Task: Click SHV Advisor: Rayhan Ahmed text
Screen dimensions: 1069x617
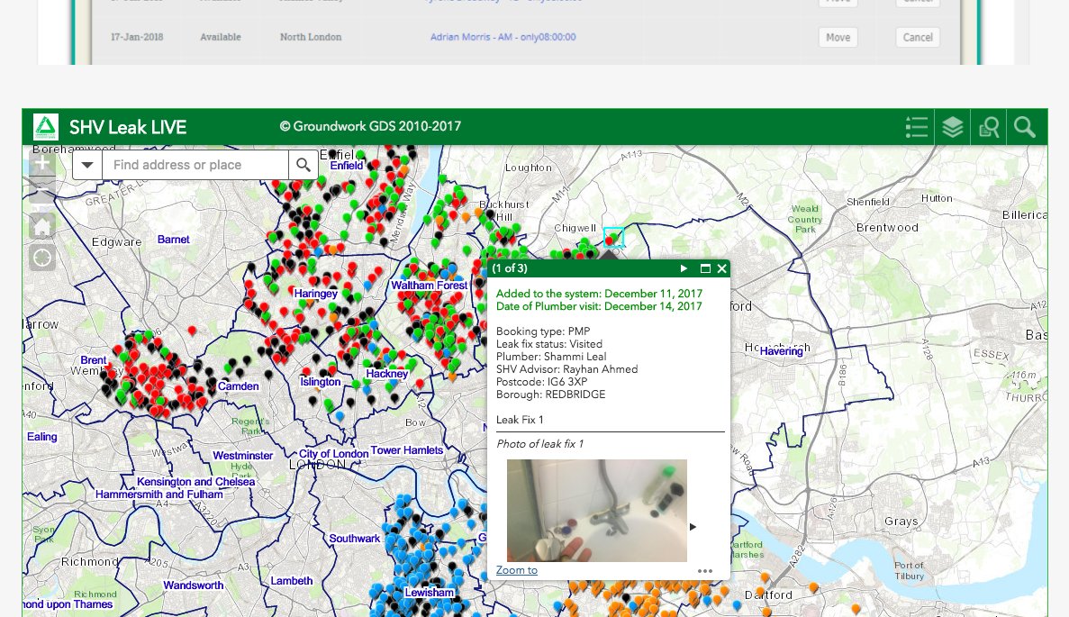Action: (x=567, y=369)
